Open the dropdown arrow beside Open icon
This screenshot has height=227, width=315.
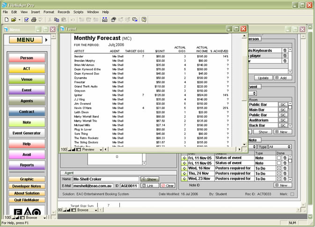click(19, 20)
